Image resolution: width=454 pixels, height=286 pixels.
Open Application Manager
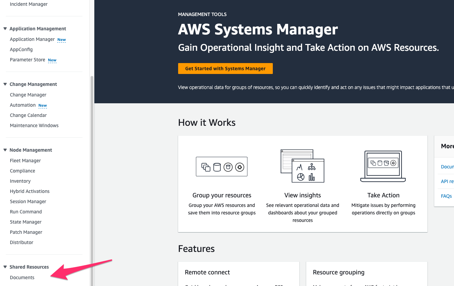pyautogui.click(x=32, y=39)
